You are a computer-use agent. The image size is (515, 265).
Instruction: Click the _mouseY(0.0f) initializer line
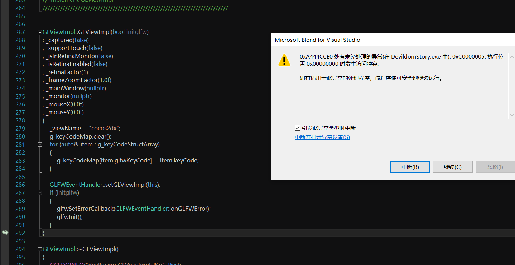click(x=63, y=112)
